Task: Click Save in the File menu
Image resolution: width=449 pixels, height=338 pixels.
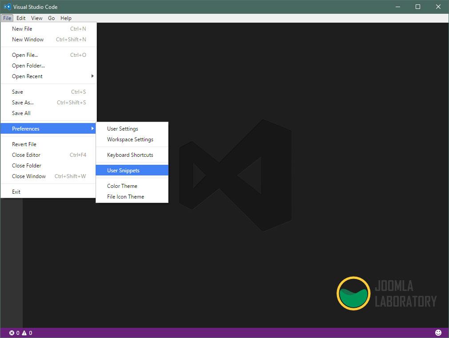Action: [x=49, y=91]
